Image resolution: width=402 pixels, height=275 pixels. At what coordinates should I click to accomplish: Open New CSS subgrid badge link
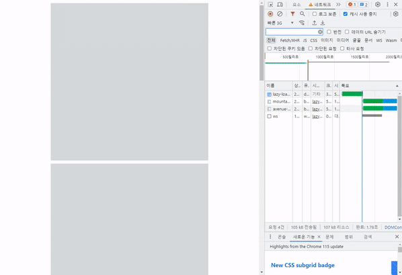coord(303,266)
